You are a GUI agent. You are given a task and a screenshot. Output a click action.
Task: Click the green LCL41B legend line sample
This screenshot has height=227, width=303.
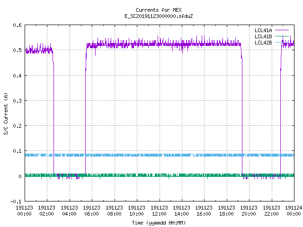pos(282,36)
